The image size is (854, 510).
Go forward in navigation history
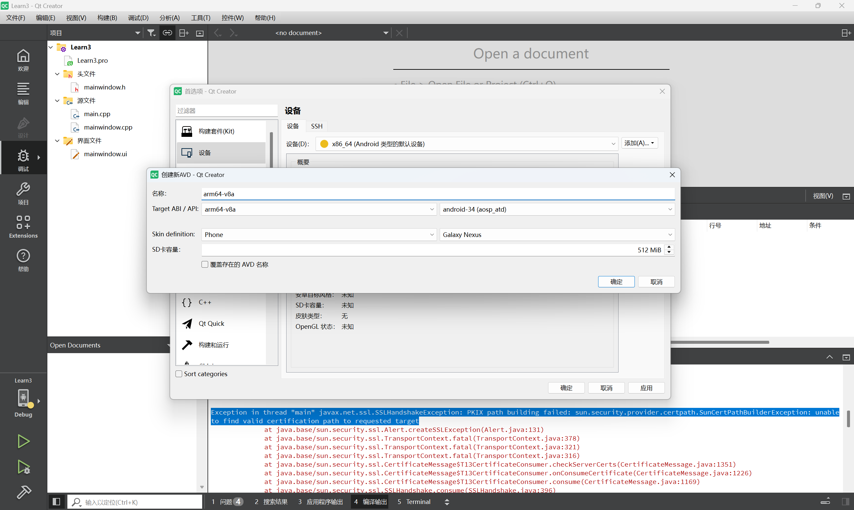[x=234, y=33]
